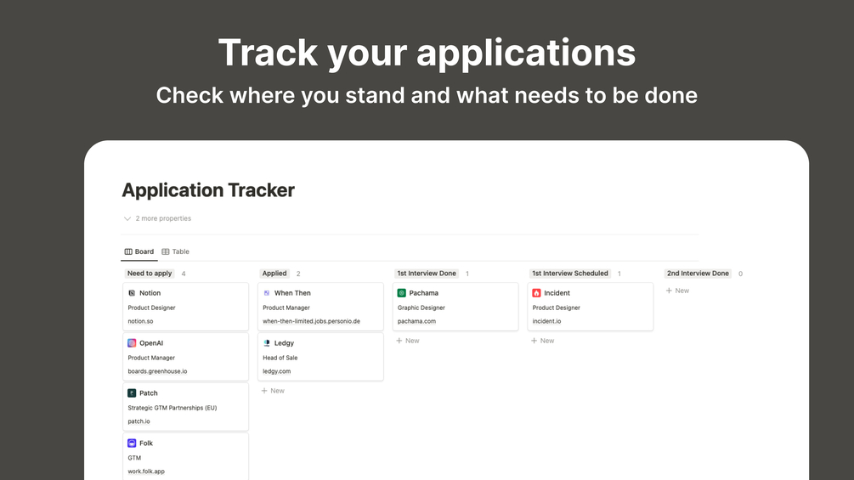This screenshot has height=480, width=854.
Task: Open the Notion card title
Action: point(150,293)
